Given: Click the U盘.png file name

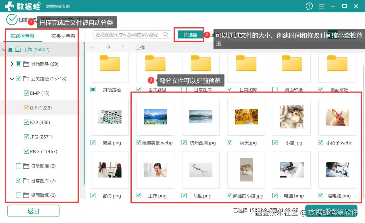Looking at the screenshot, I should coord(203,196).
